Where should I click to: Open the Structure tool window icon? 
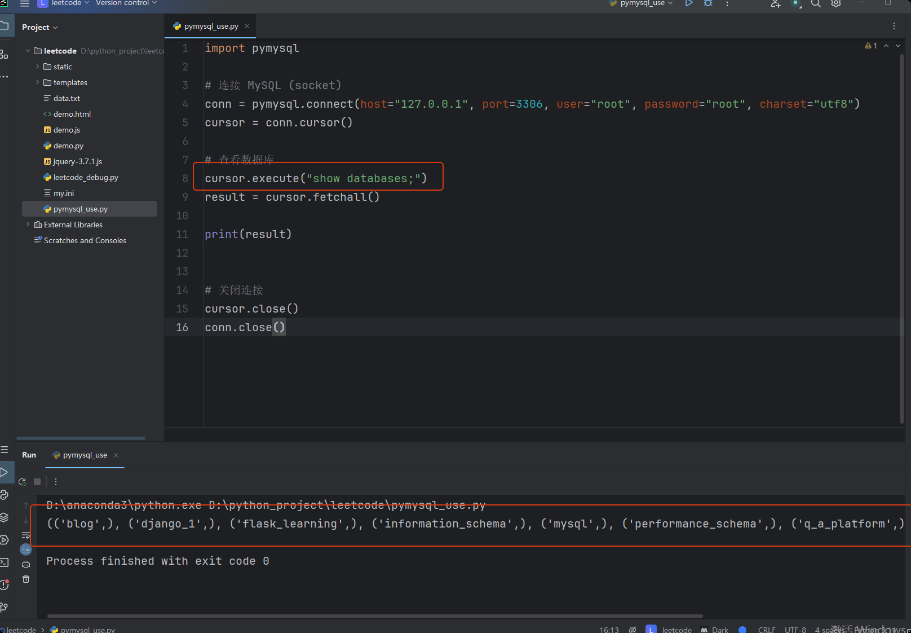pos(5,54)
